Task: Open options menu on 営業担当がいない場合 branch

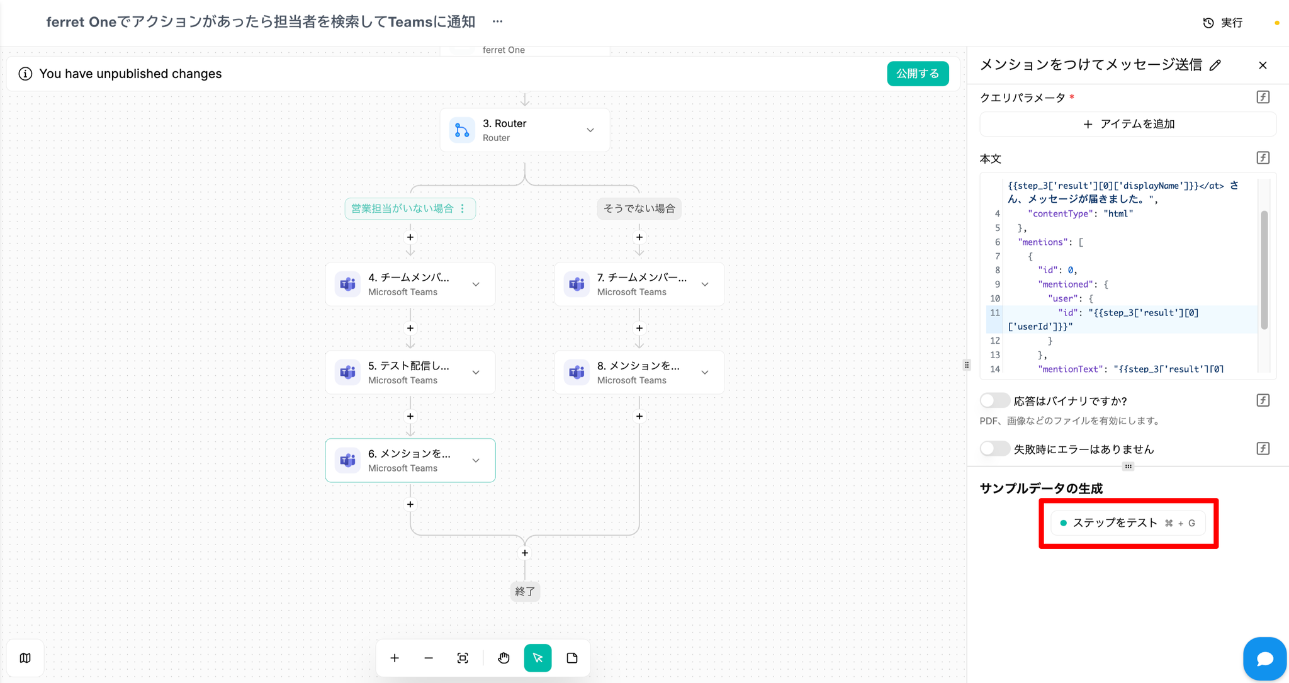Action: pyautogui.click(x=463, y=208)
